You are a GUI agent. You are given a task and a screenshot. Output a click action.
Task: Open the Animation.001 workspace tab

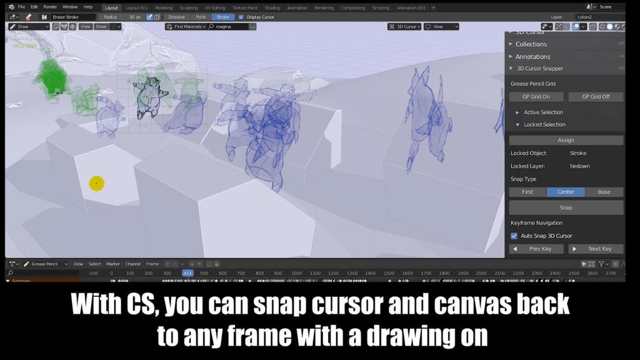[411, 8]
